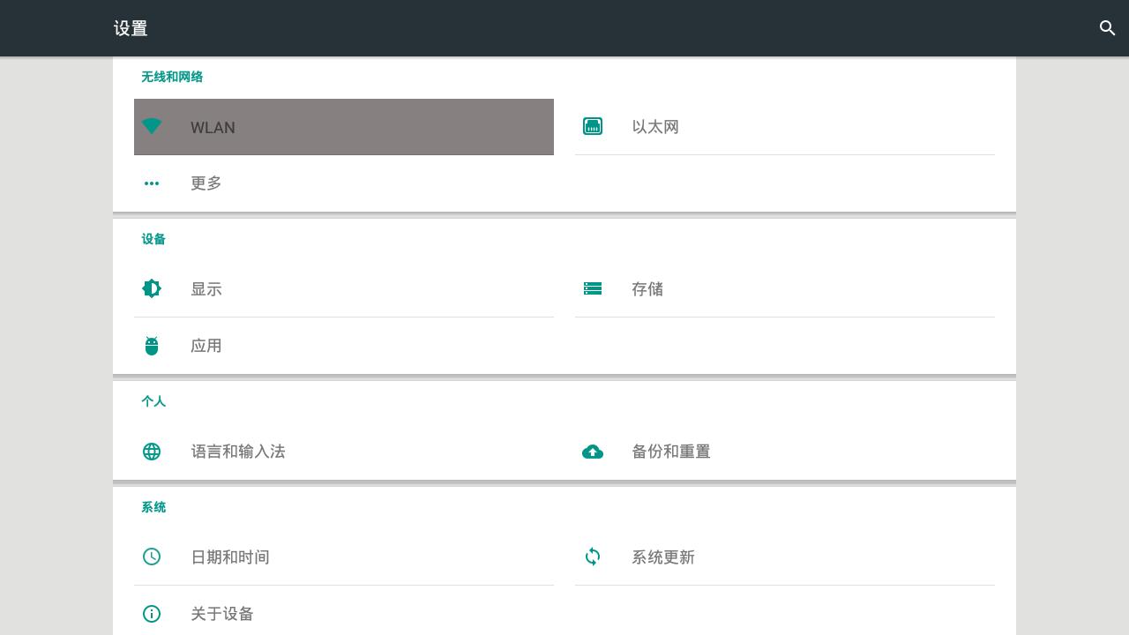Open 显示 display settings
1129x635 pixels.
pyautogui.click(x=206, y=289)
